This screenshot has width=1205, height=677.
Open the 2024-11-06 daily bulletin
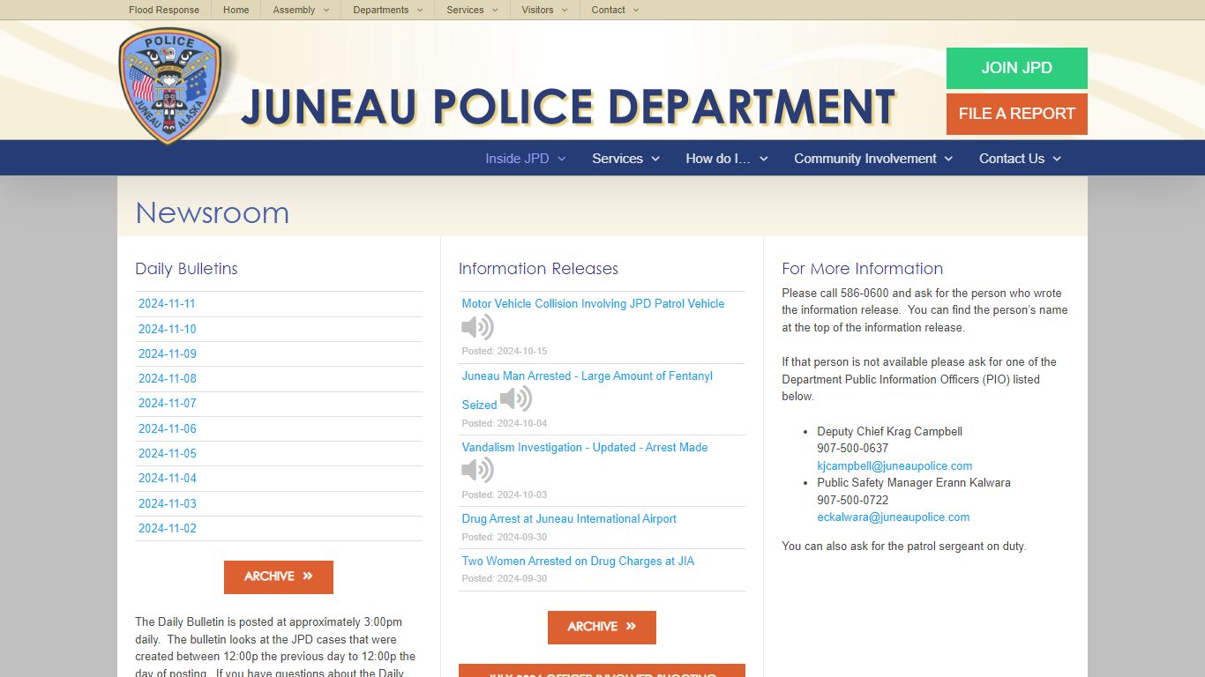coord(167,428)
